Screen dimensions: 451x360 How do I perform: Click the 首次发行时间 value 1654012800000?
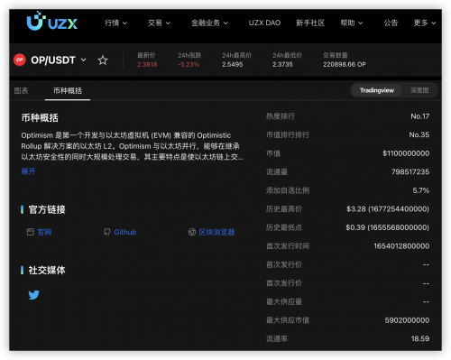point(401,246)
